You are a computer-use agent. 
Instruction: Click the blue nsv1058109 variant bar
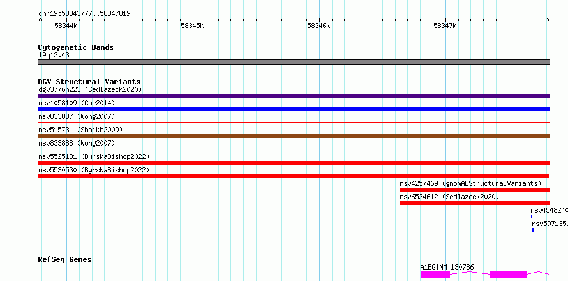click(x=294, y=109)
